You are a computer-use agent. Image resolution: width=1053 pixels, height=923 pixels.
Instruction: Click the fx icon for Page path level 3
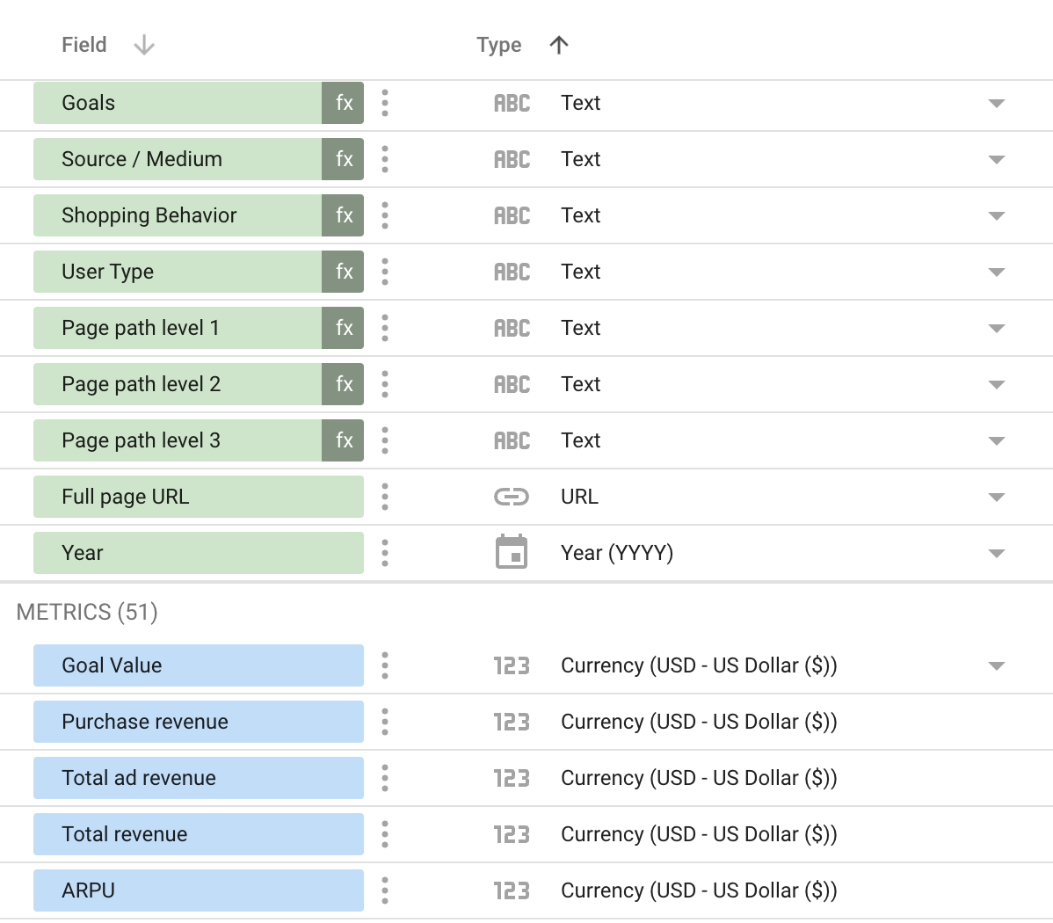[343, 440]
